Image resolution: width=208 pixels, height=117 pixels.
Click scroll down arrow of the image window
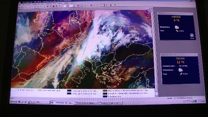click(x=156, y=96)
